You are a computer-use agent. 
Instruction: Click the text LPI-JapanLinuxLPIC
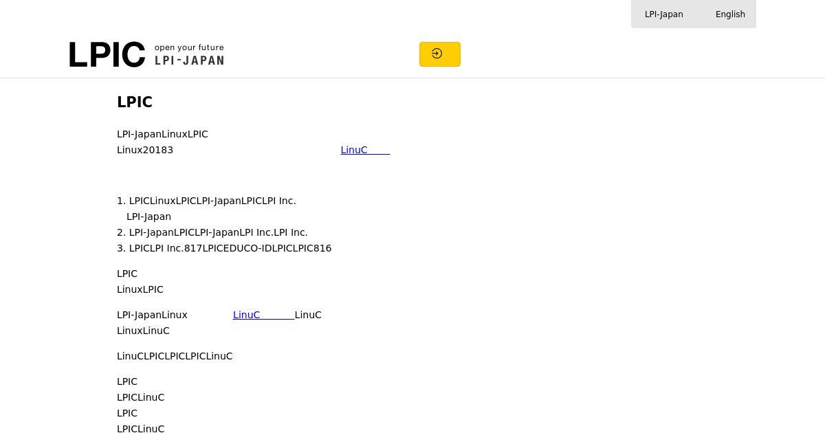(x=162, y=134)
